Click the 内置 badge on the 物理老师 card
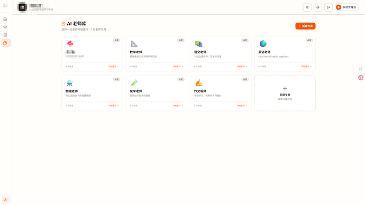 (x=116, y=79)
